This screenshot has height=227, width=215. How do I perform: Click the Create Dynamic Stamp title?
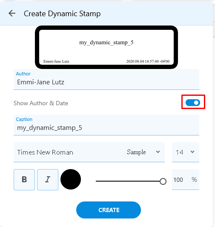pos(62,14)
